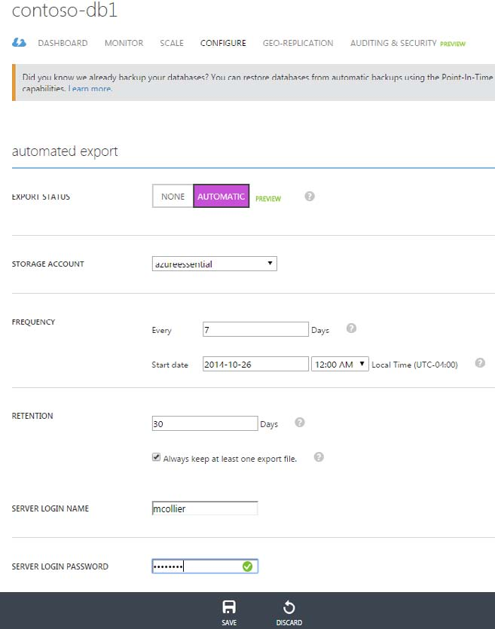Image resolution: width=495 pixels, height=629 pixels.
Task: Set export status to None
Action: coord(173,197)
